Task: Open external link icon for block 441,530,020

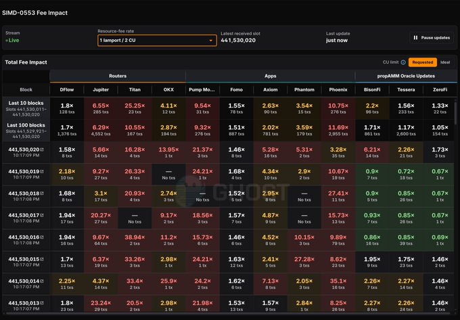Action: [42, 150]
